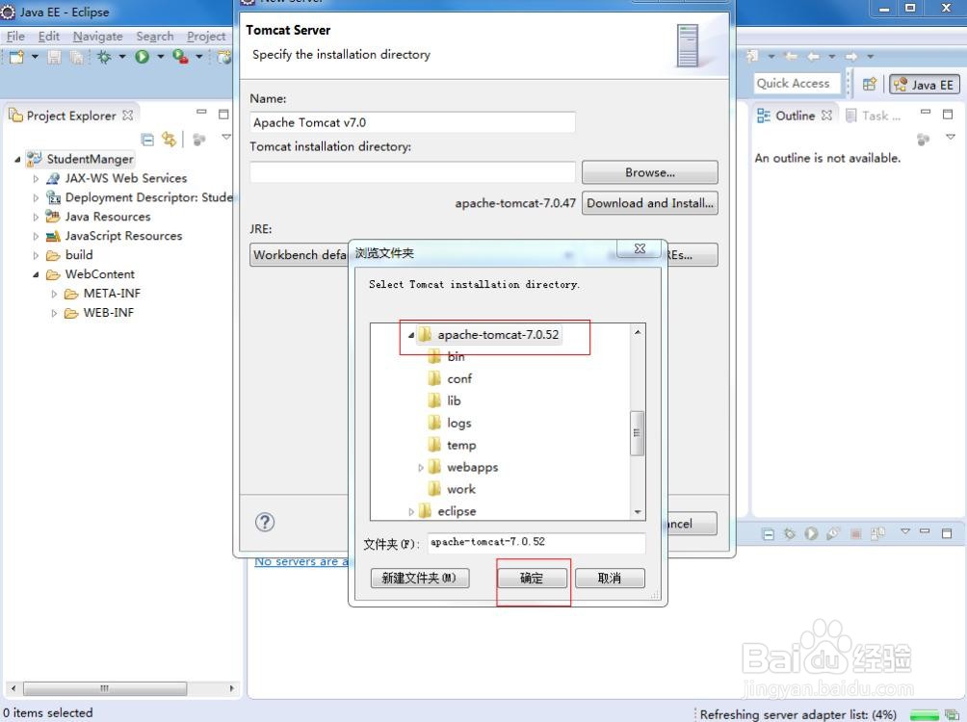Click the green Run toolbar icon

pos(143,57)
